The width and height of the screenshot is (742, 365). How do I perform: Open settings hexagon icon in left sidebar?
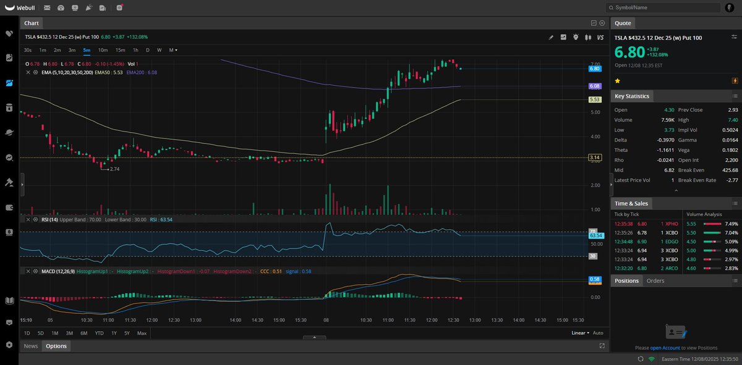point(9,345)
